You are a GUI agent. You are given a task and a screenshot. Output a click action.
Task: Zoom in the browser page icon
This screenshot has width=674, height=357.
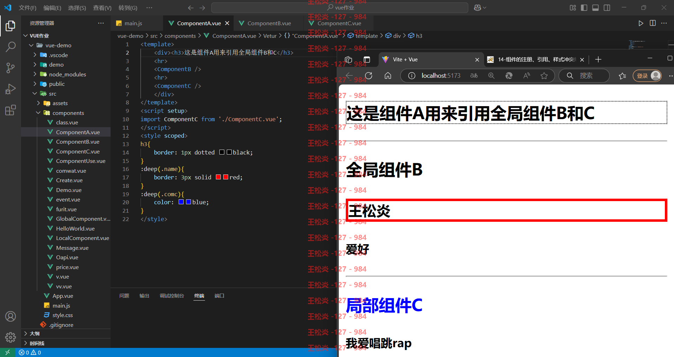point(491,76)
